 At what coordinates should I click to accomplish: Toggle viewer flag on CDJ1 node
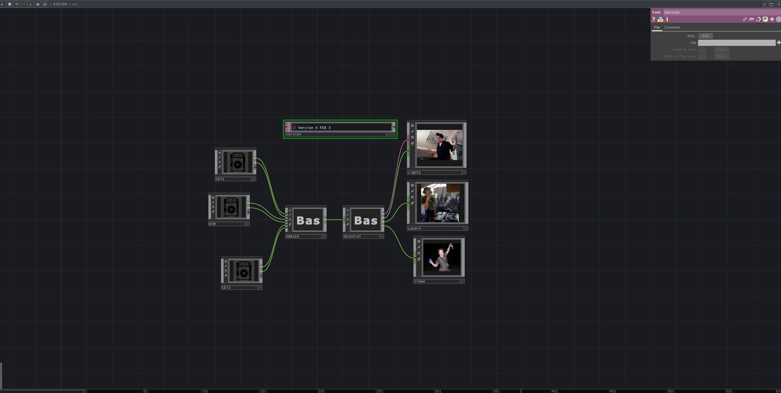coord(220,153)
